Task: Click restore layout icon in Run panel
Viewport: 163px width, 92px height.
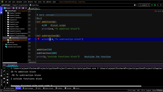Action: pos(4,78)
